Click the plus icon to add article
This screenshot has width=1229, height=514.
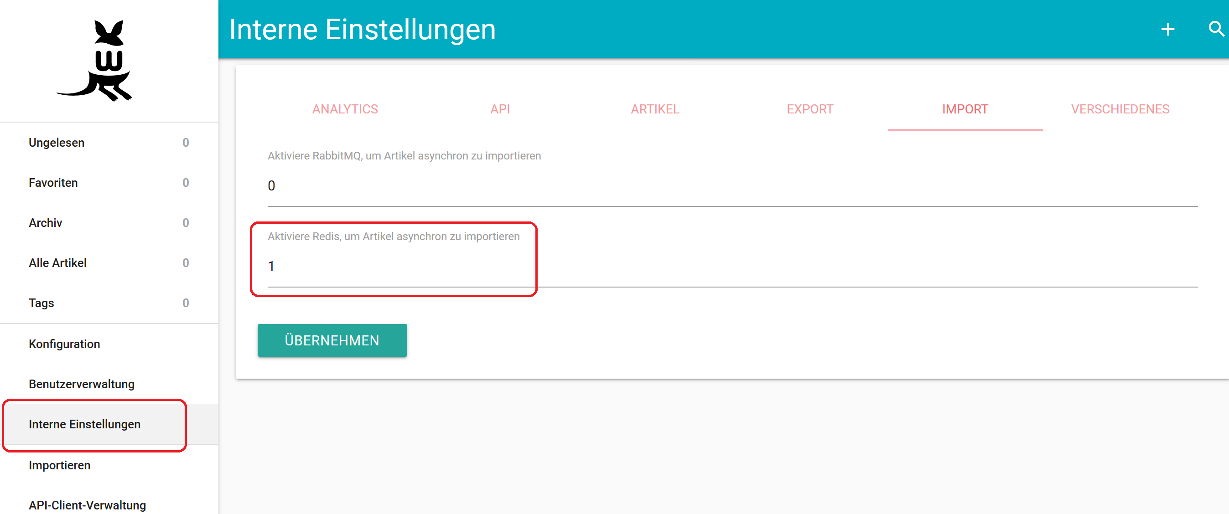tap(1167, 30)
